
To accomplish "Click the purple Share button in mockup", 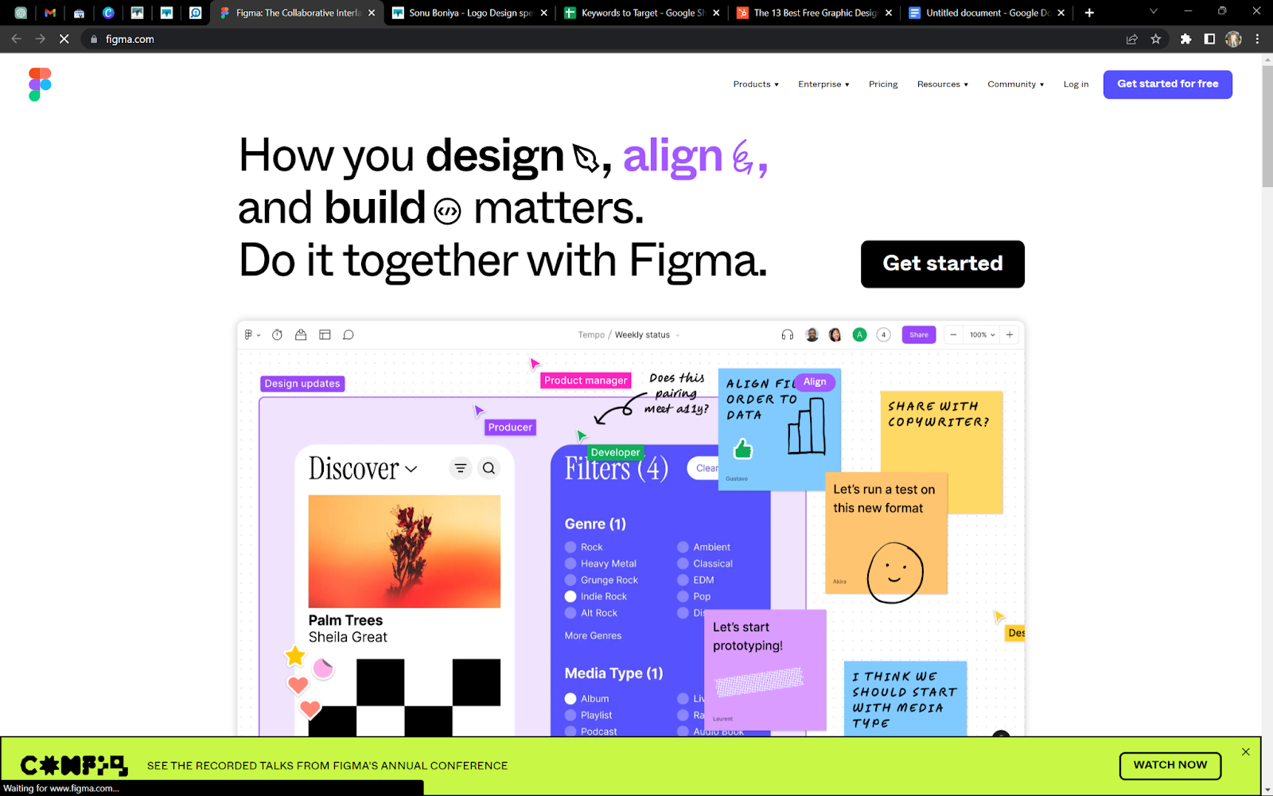I will (x=918, y=335).
